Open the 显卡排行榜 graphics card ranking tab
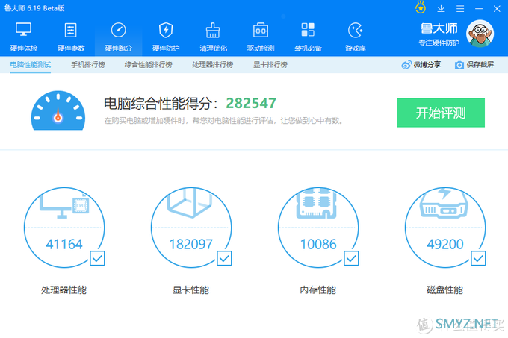The height and width of the screenshot is (338, 508). pos(270,65)
